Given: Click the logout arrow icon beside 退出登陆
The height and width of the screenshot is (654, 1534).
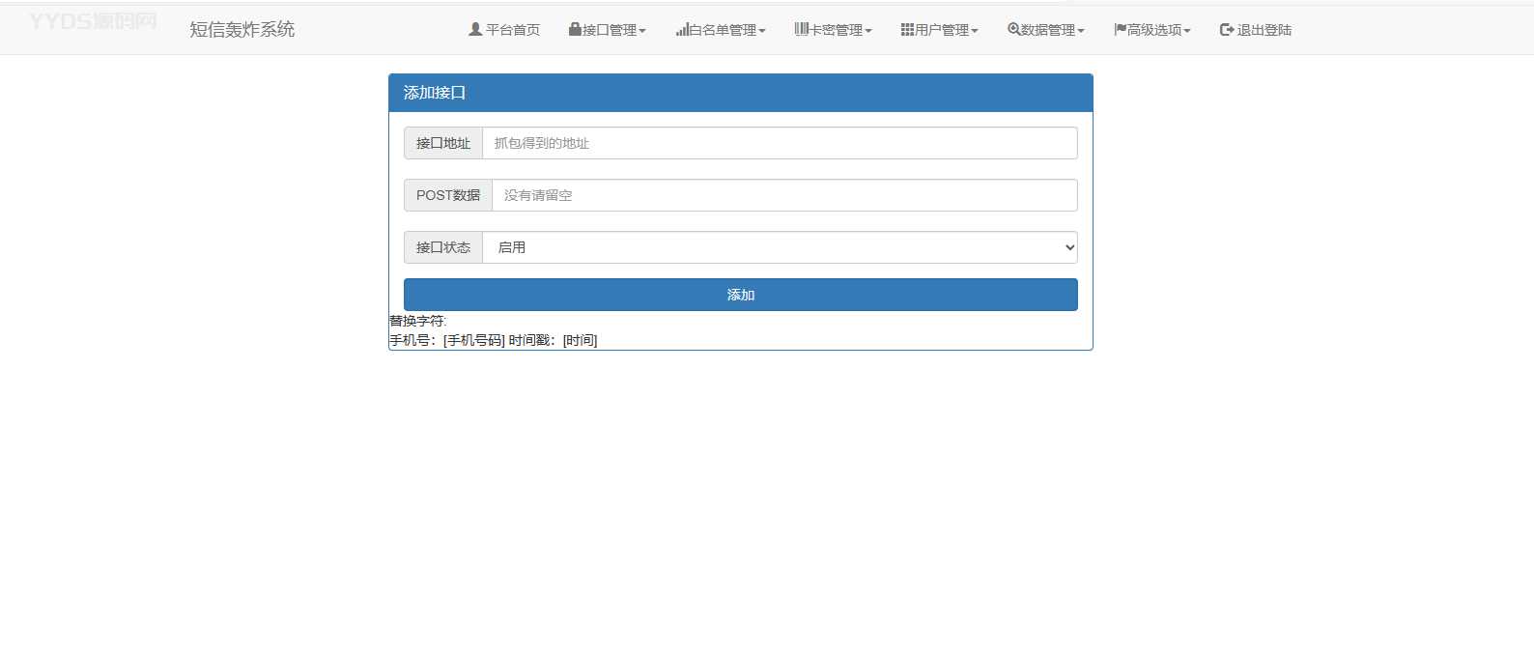Looking at the screenshot, I should pos(1227,30).
